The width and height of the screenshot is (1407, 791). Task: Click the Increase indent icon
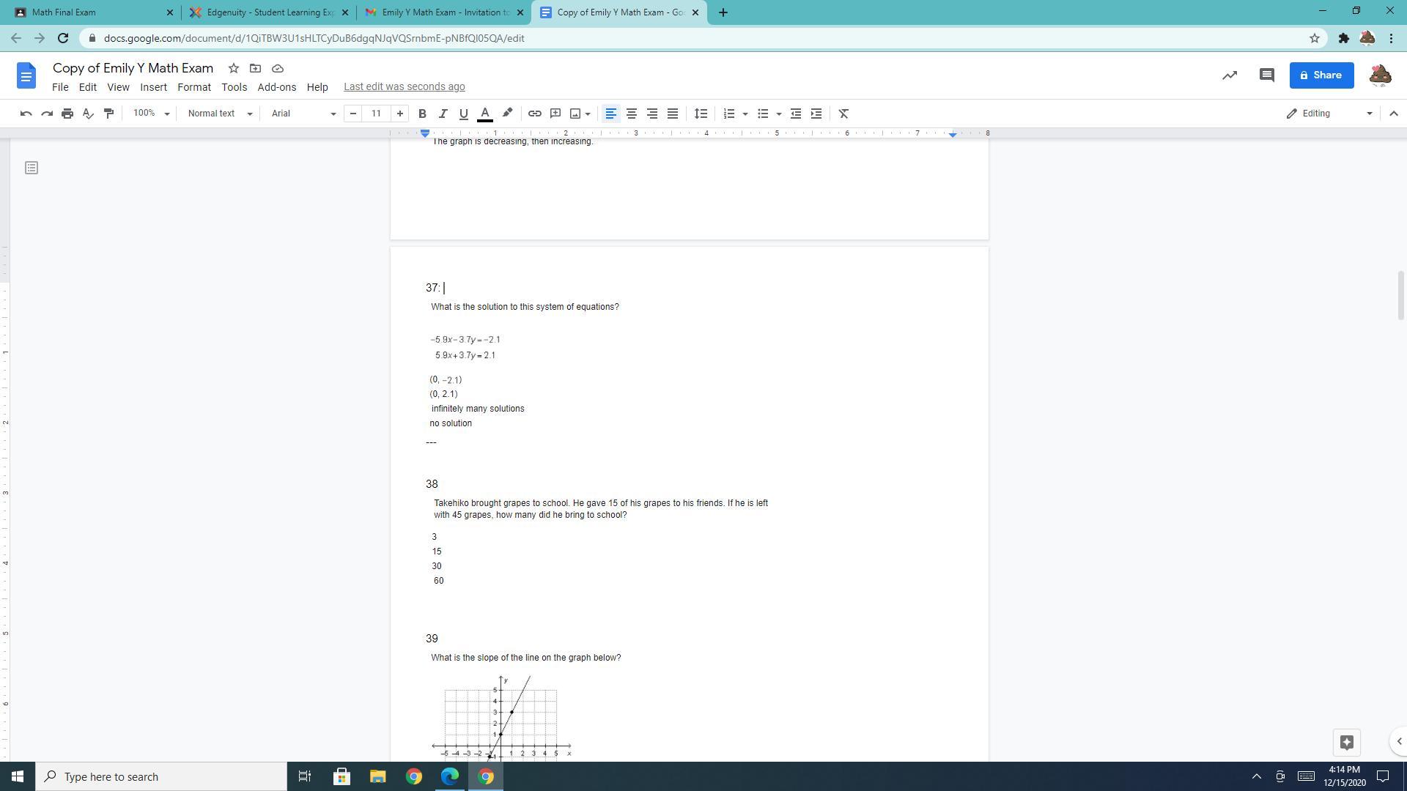point(816,114)
